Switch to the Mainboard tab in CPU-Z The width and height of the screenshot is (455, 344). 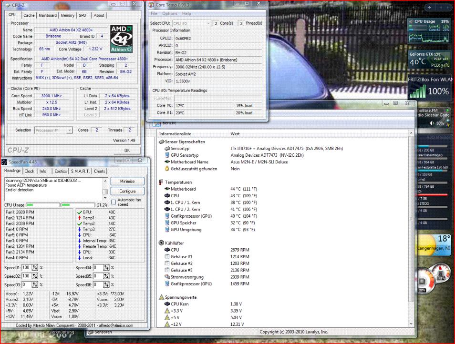[x=48, y=15]
